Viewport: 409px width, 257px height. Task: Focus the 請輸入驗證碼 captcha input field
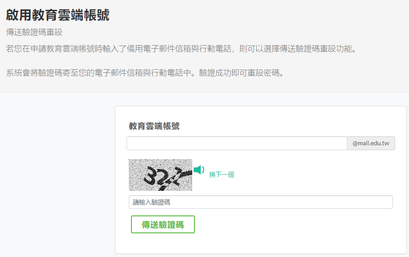point(261,202)
